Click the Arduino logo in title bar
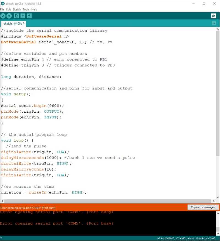 pyautogui.click(x=2, y=4)
